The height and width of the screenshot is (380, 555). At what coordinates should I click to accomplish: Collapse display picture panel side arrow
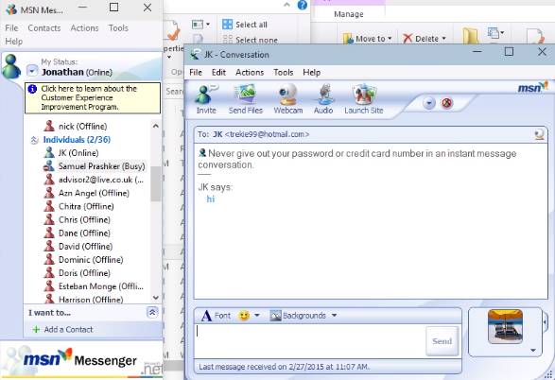(546, 322)
